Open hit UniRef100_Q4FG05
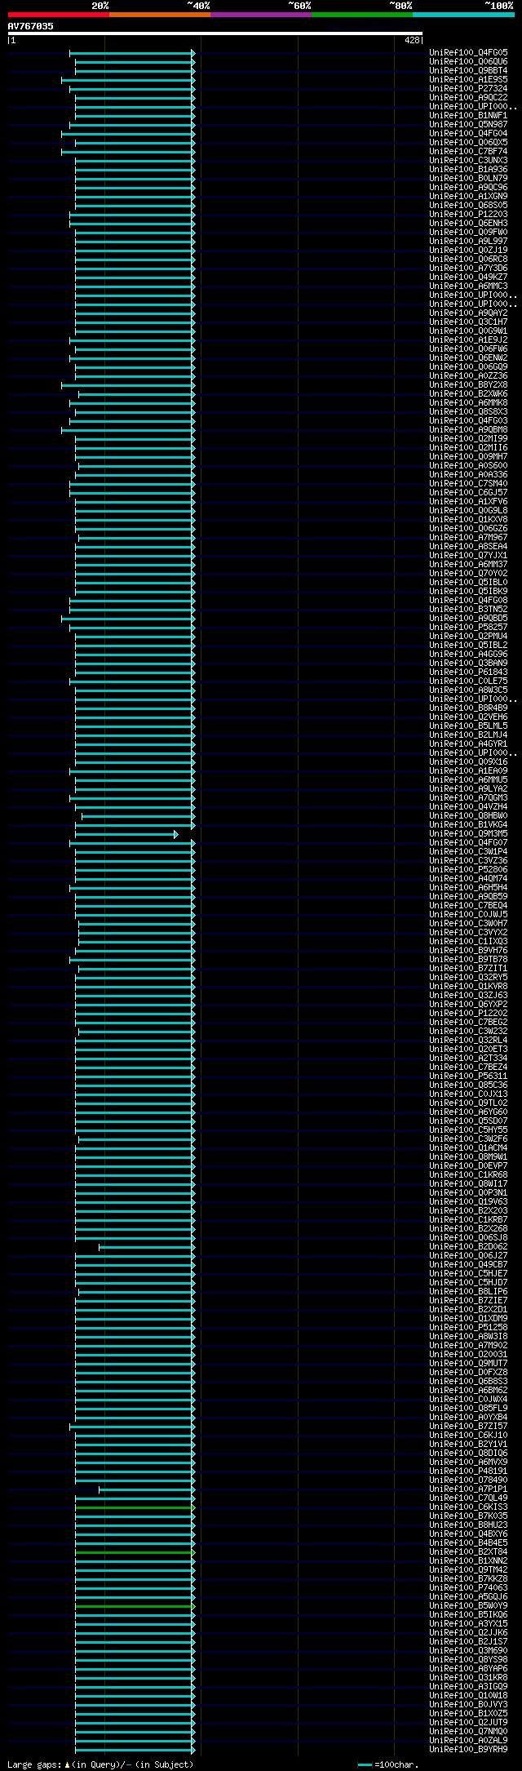Image resolution: width=522 pixels, height=1771 pixels. coord(468,52)
